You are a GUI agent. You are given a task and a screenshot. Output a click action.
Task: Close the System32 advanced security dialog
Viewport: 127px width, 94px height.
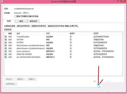[123, 1]
